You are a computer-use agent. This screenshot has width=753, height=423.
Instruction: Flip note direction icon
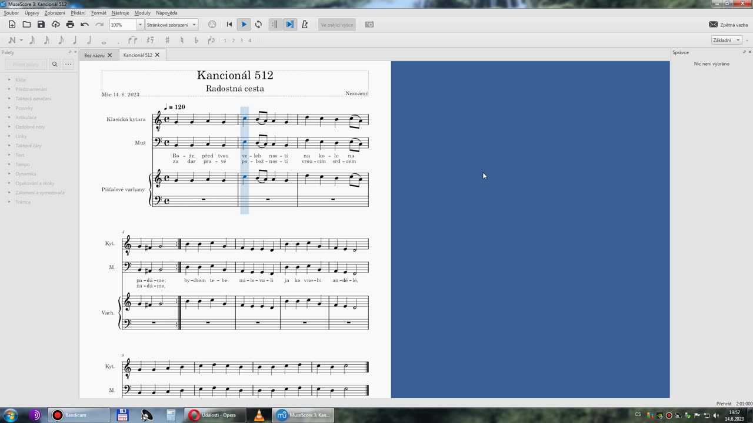click(211, 41)
